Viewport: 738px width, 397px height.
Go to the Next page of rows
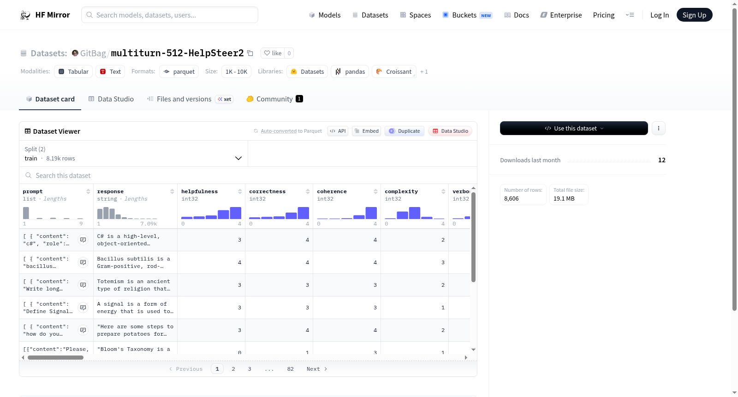pyautogui.click(x=317, y=369)
